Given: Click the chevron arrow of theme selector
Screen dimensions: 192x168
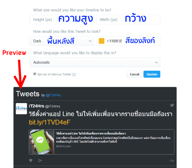Looking at the screenshot, I should tap(90, 41).
